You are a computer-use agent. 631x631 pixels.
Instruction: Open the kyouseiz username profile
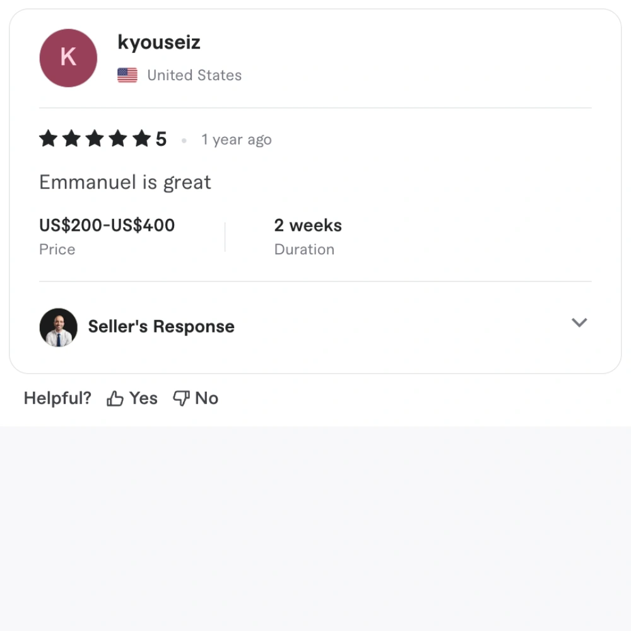[x=159, y=43]
